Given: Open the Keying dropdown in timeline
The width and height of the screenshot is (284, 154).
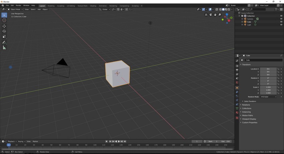Looking at the screenshot, I should coord(21,141).
